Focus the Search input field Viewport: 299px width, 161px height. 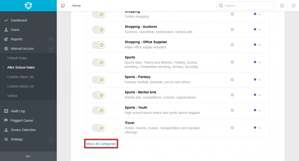(x=245, y=6)
